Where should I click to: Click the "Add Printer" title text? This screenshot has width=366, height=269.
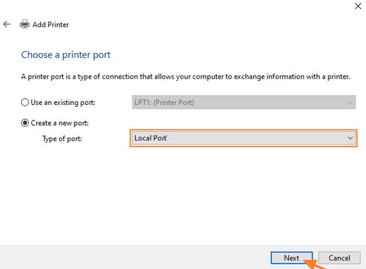51,25
